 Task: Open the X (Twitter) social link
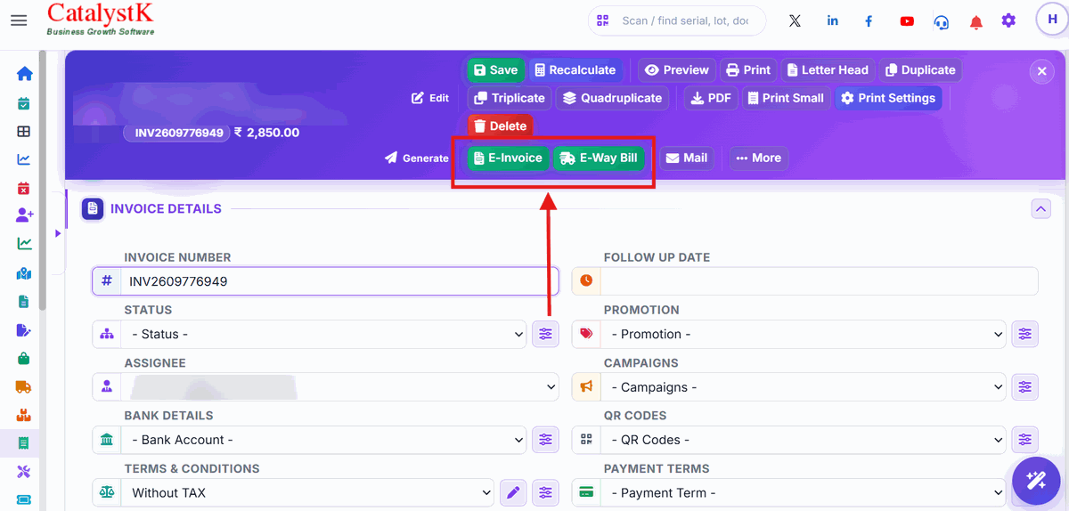pyautogui.click(x=795, y=20)
